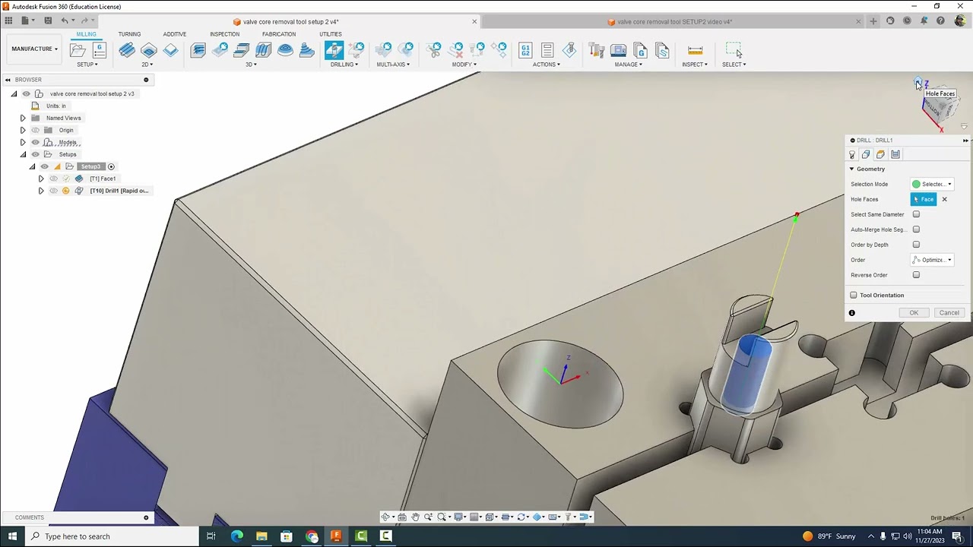Screen dimensions: 973x547
Task: Click the Pan hand icon in navigation bar
Action: [415, 517]
